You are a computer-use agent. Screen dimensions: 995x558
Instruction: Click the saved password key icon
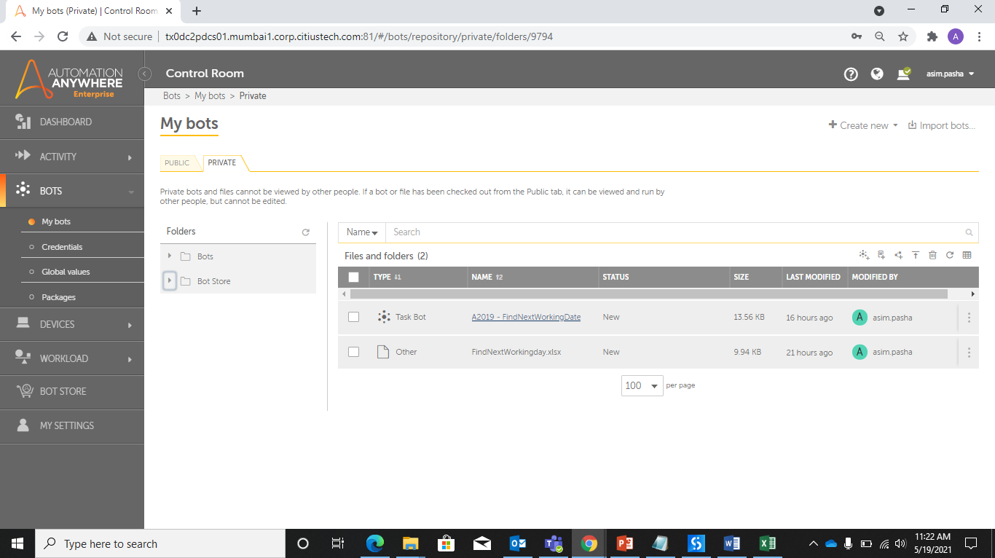[x=857, y=36]
